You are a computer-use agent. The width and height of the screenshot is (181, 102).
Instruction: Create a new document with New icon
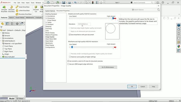pyautogui.click(x=52, y=3)
